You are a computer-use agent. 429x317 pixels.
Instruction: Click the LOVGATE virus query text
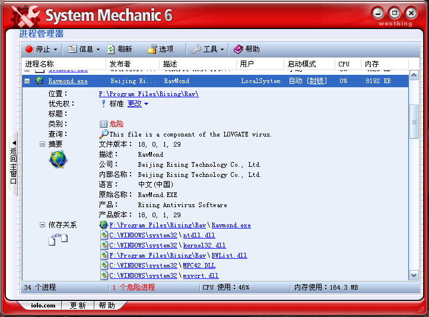point(190,134)
